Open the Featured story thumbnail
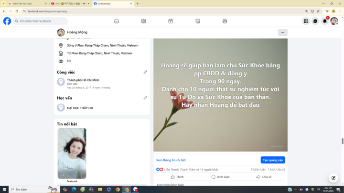Screen dimensions: 344x193 pyautogui.click(x=72, y=153)
